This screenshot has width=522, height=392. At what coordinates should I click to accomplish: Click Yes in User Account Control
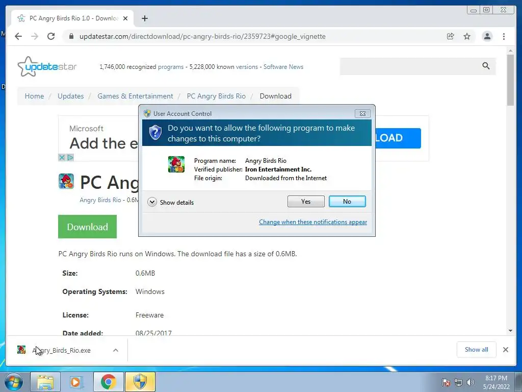pyautogui.click(x=306, y=201)
